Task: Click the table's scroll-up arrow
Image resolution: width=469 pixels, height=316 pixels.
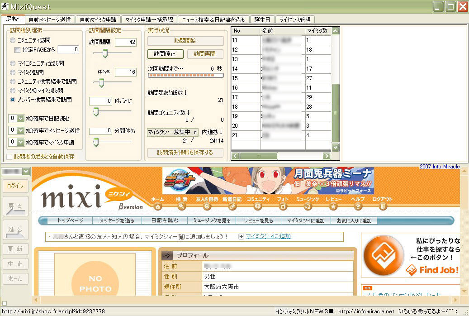Action: pyautogui.click(x=335, y=31)
